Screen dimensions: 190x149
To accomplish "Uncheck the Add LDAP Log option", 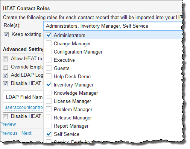I will (x=6, y=75).
